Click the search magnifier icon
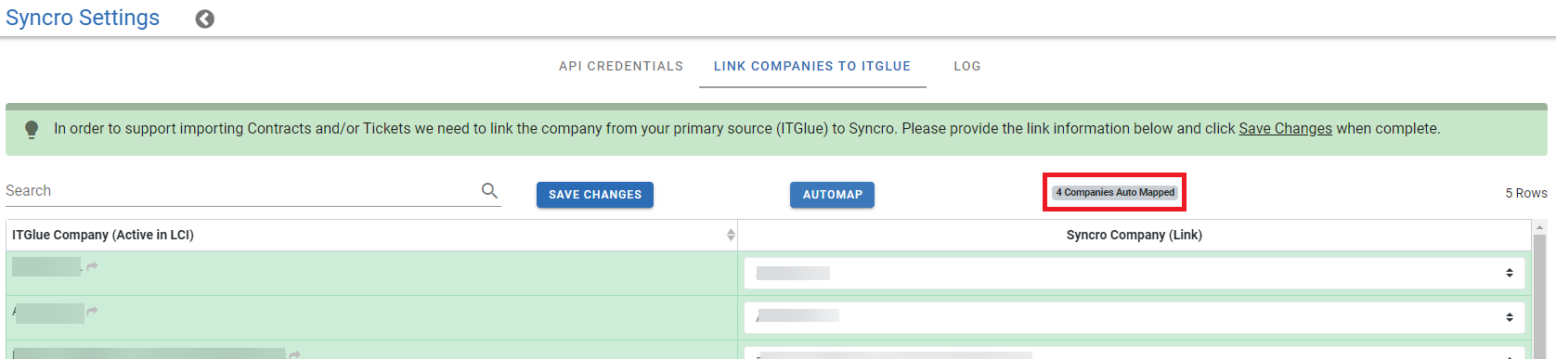 tap(489, 190)
